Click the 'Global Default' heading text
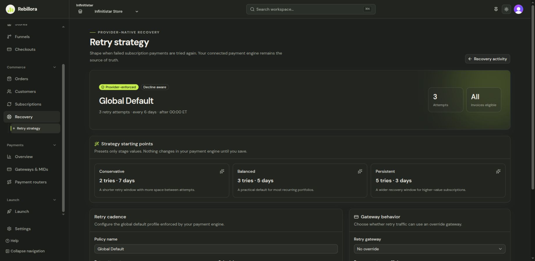Viewport: 535px width, 261px height. 126,101
